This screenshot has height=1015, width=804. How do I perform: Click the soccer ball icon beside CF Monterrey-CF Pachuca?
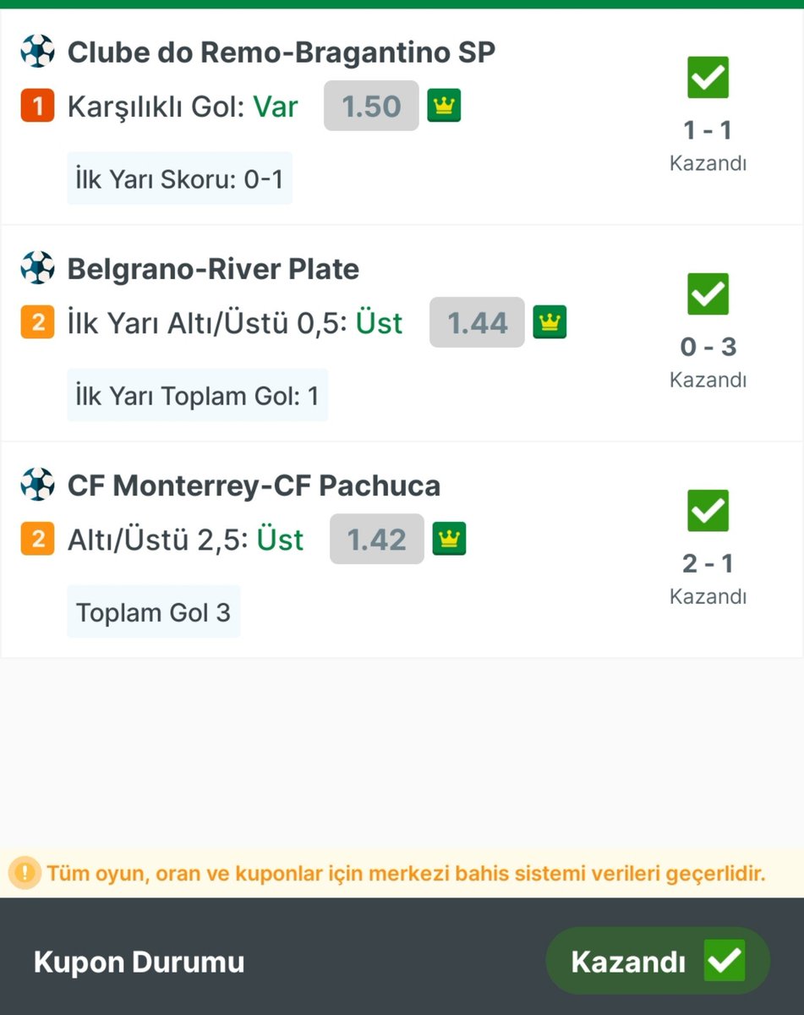tap(37, 485)
